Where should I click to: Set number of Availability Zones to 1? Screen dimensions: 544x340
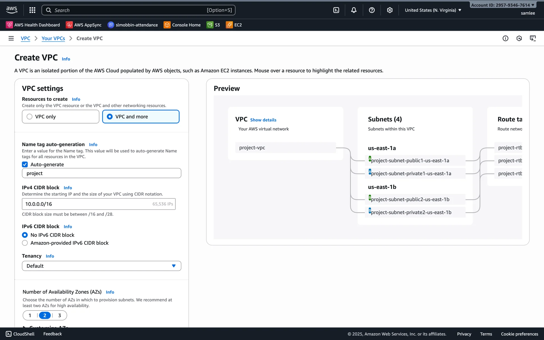30,315
